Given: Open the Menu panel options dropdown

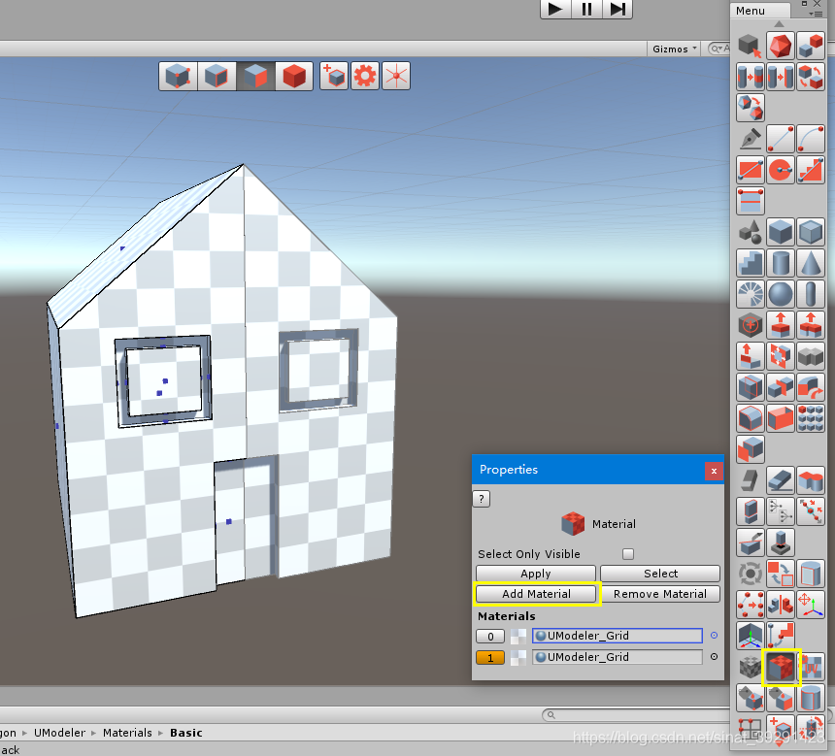Looking at the screenshot, I should click(816, 13).
